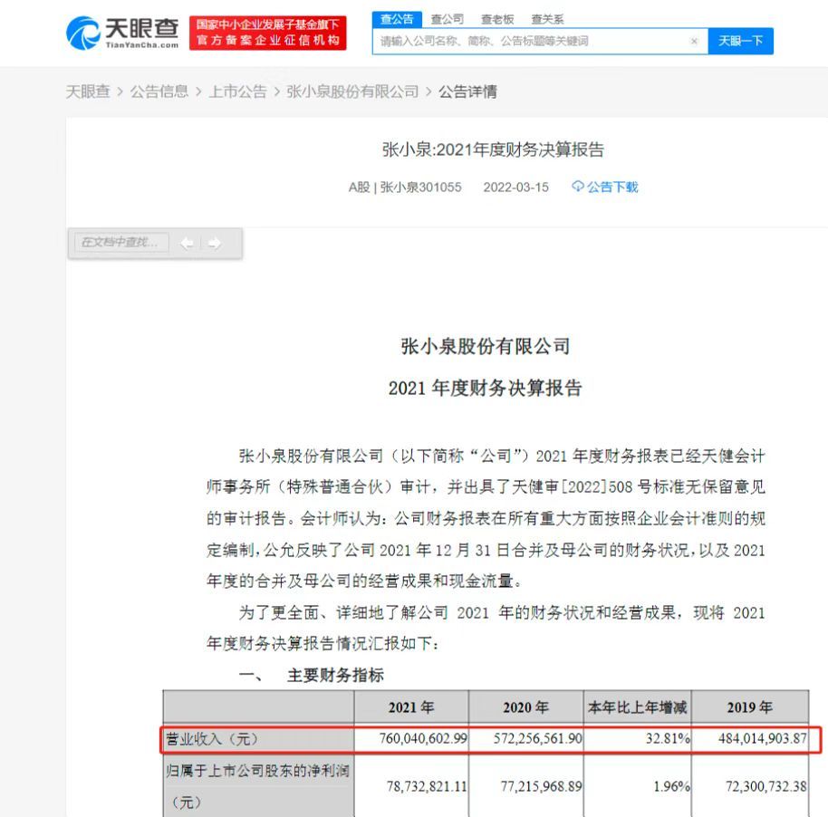Click the value 78,732,821.11
Image resolution: width=828 pixels, height=817 pixels.
427,786
